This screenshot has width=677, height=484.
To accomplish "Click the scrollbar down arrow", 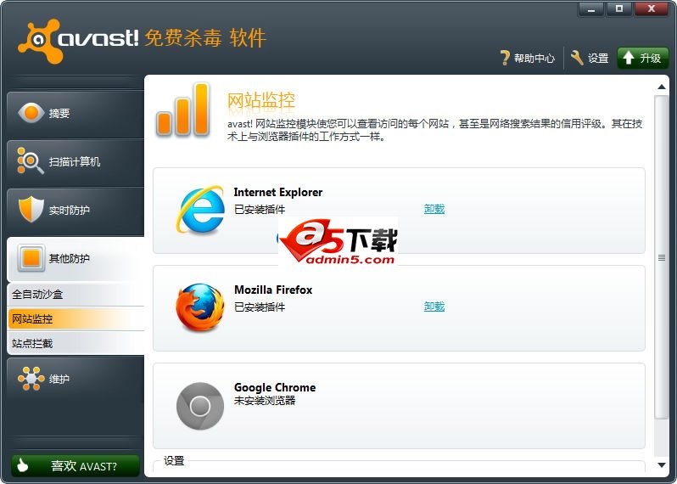I will [x=662, y=465].
